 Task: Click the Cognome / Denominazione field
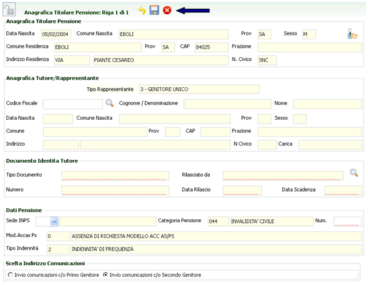tap(227, 104)
